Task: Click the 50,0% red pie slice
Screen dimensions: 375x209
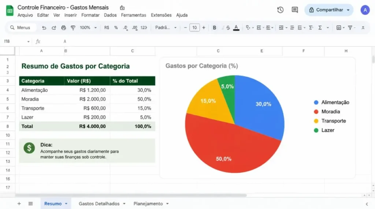Action: pos(224,153)
